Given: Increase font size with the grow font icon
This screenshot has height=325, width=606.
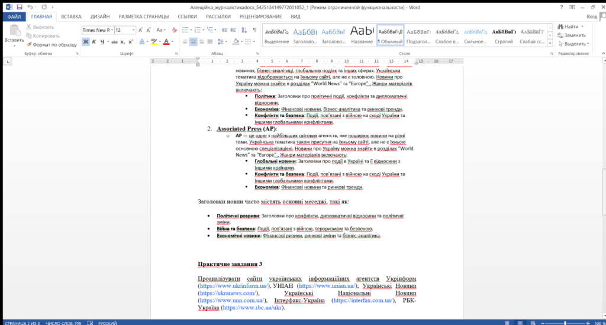Looking at the screenshot, I should pos(141,30).
